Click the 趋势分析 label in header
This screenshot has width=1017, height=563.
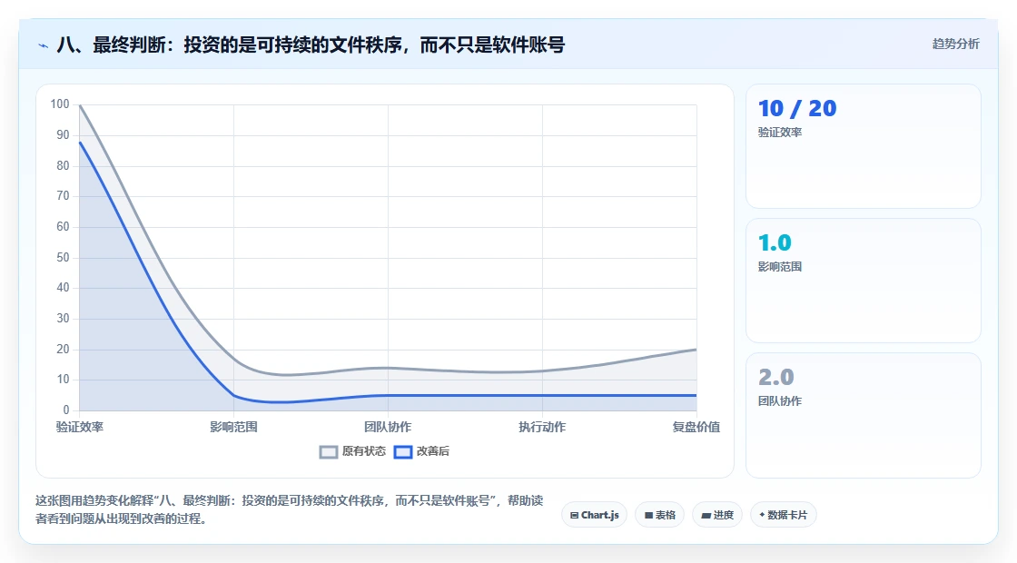(955, 44)
